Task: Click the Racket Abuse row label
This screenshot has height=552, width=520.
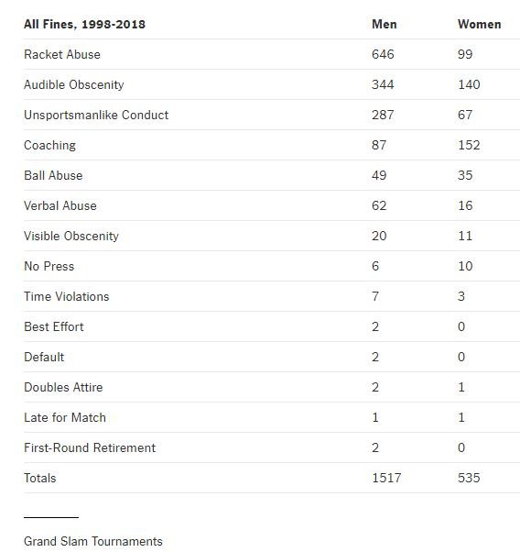Action: (x=62, y=55)
